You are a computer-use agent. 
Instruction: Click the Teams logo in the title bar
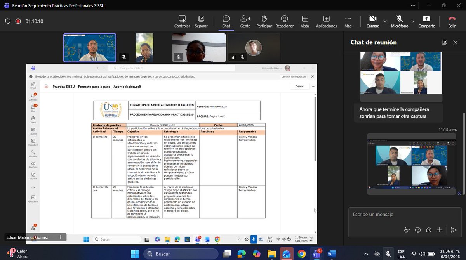coord(6,6)
